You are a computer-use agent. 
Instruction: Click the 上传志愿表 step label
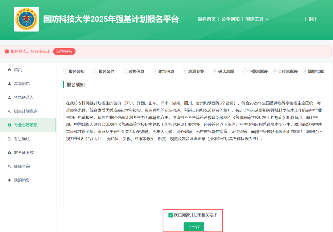[288, 72]
